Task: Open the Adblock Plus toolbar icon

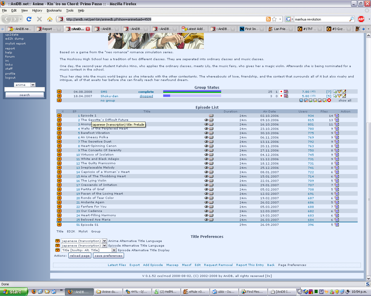Action: coord(361,19)
